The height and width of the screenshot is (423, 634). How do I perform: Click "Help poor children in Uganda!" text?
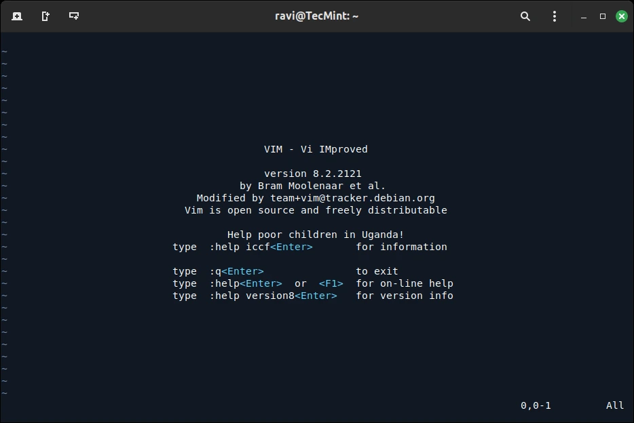coord(316,235)
